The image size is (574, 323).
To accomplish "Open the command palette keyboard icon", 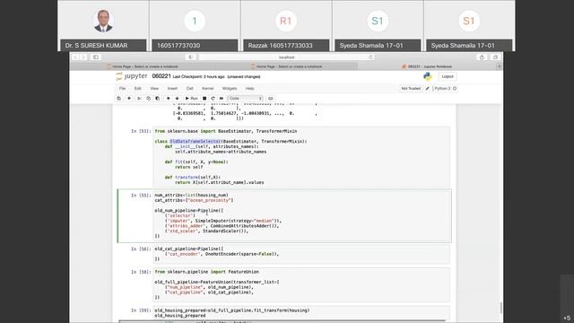I will [271, 99].
